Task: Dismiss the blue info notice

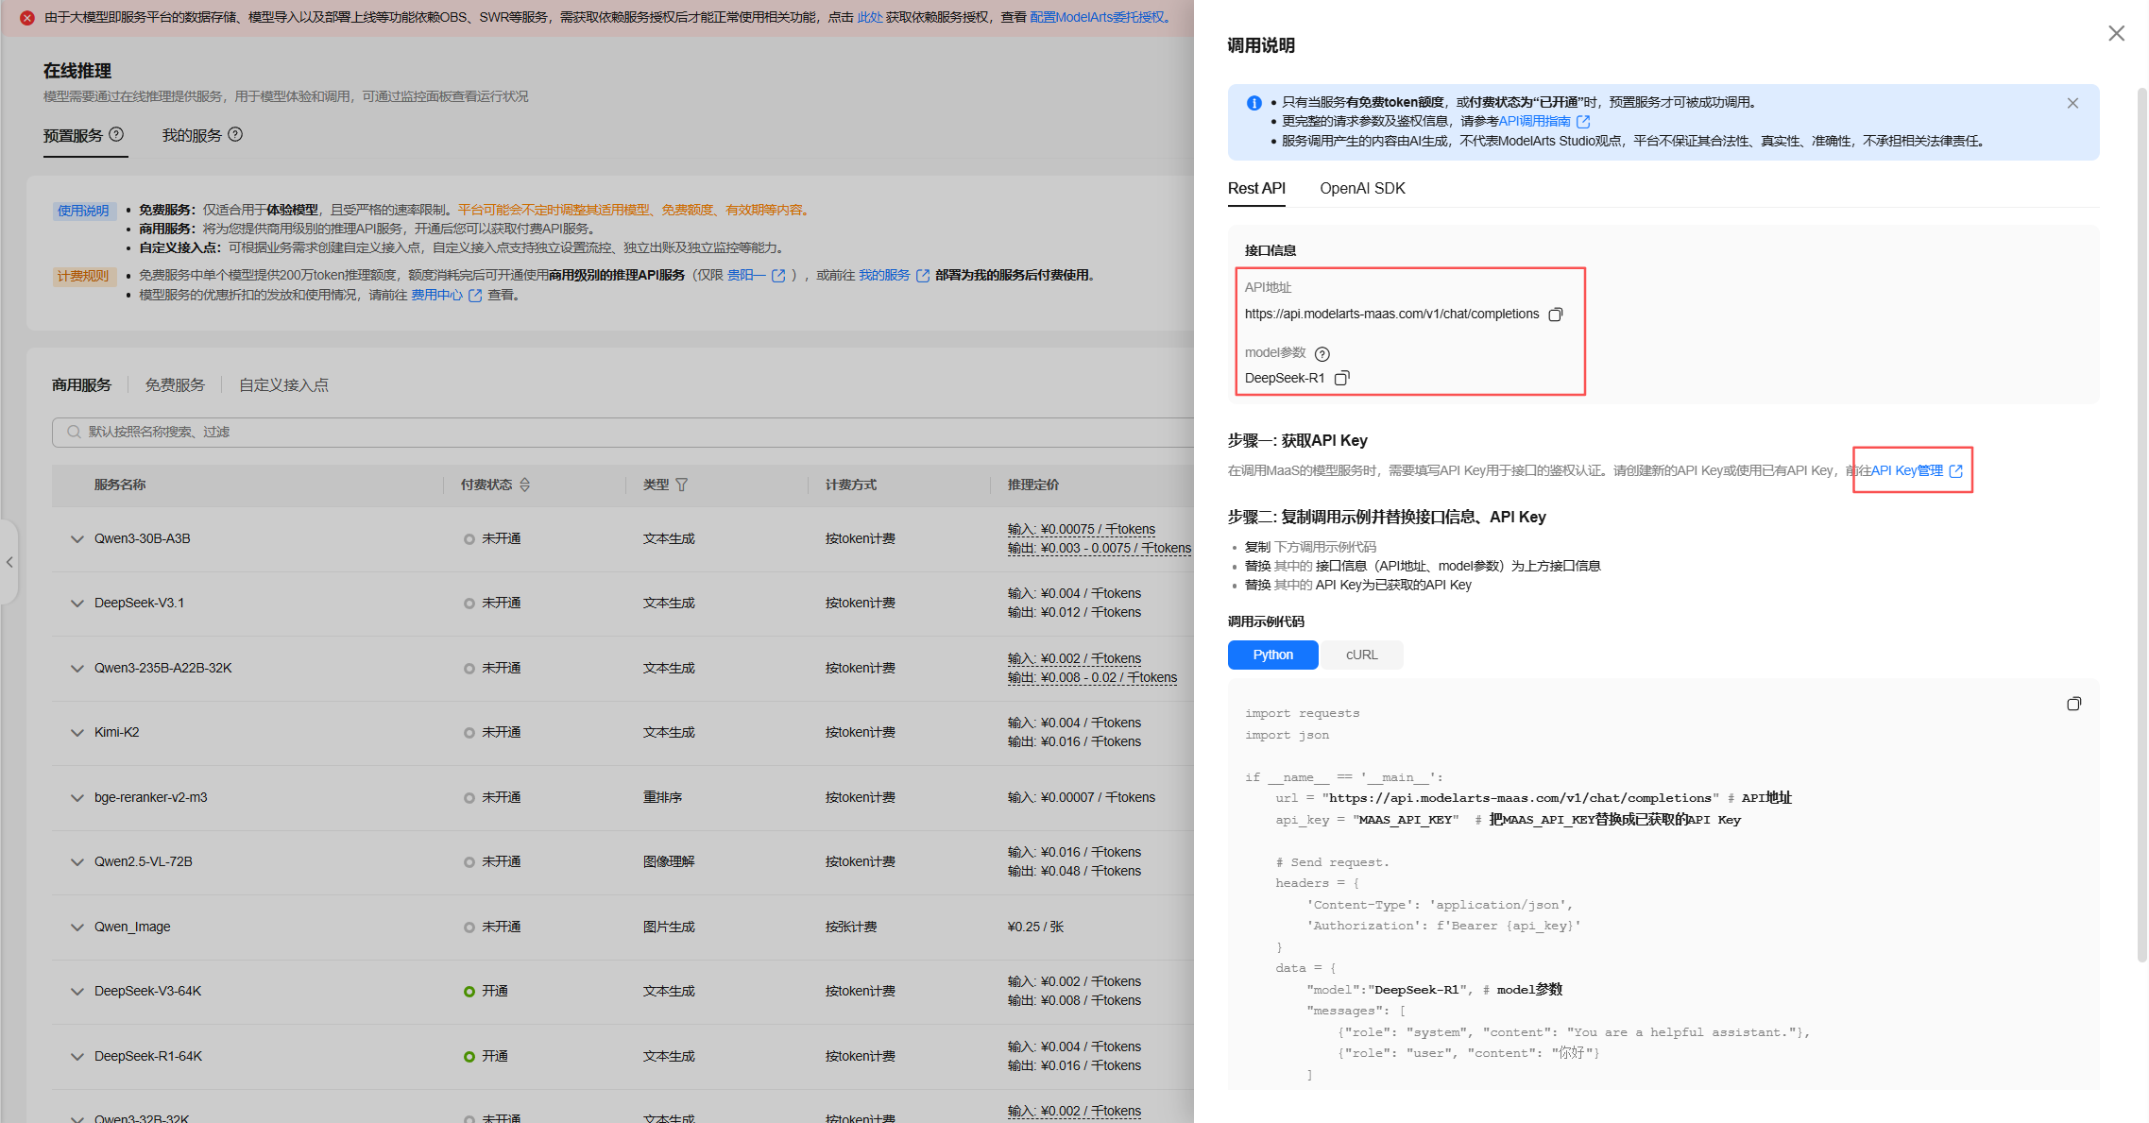Action: tap(2072, 103)
